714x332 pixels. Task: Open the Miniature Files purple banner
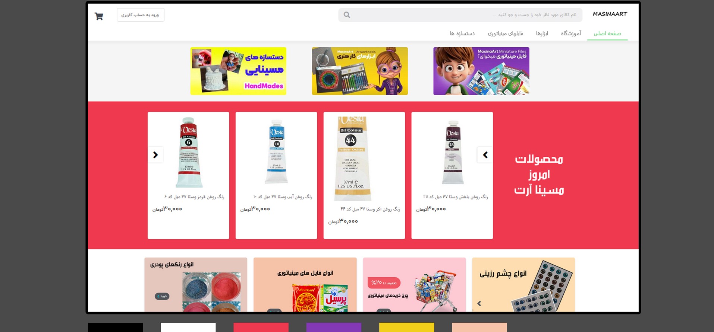coord(481,71)
